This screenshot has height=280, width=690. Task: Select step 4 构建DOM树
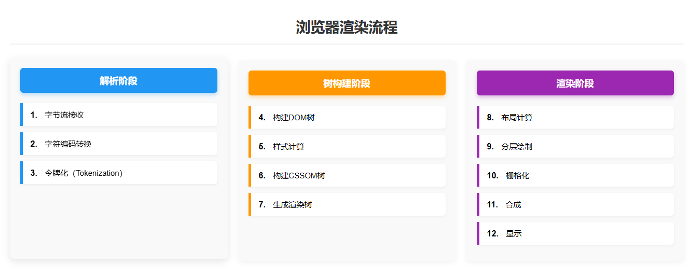tap(347, 117)
